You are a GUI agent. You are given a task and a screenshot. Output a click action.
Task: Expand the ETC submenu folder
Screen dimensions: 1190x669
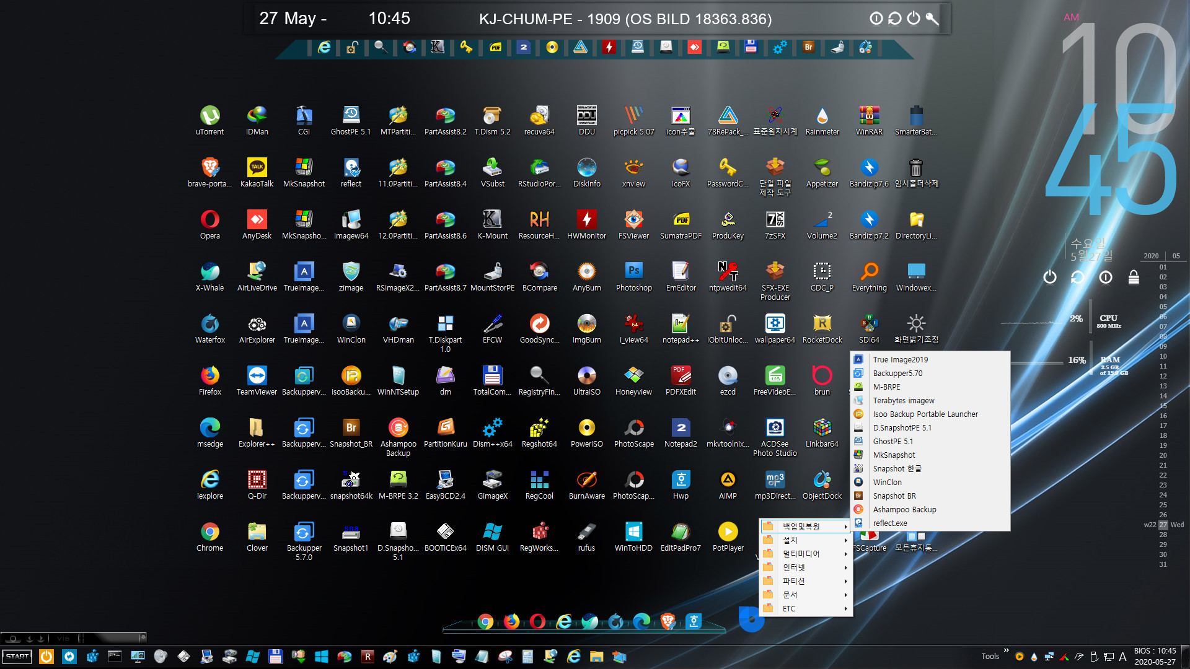(x=806, y=609)
